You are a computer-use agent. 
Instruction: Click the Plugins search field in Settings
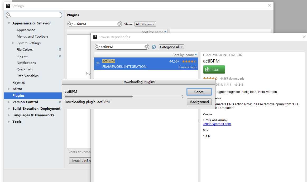[x=95, y=24]
